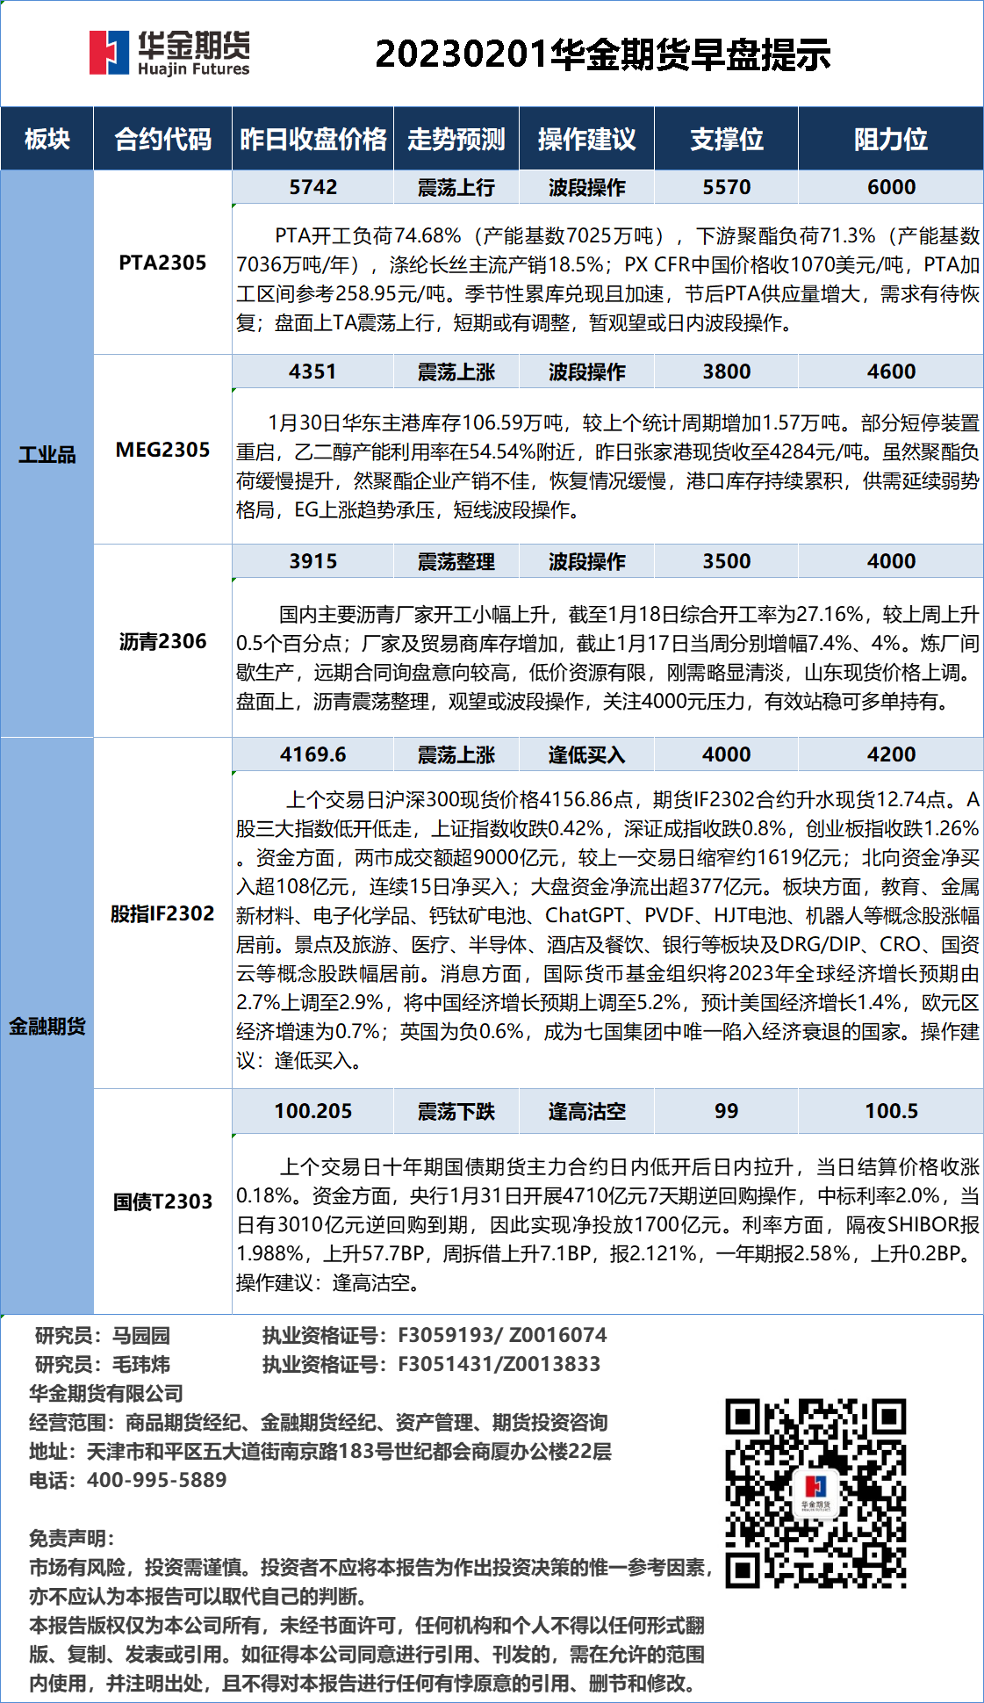Click the PTA commentary starting "PTA开工负荷74.68%"
Image resolution: width=984 pixels, height=1703 pixels.
(x=607, y=279)
